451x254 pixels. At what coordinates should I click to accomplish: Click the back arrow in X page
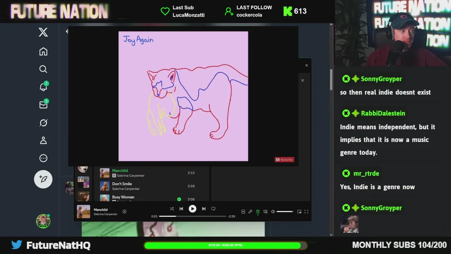(67, 31)
